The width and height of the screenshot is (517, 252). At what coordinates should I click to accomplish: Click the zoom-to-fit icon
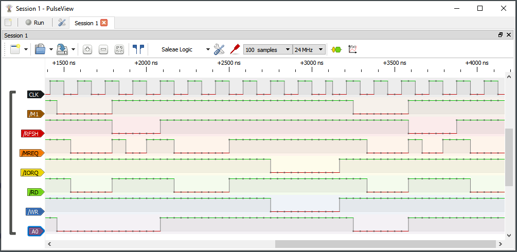(119, 49)
